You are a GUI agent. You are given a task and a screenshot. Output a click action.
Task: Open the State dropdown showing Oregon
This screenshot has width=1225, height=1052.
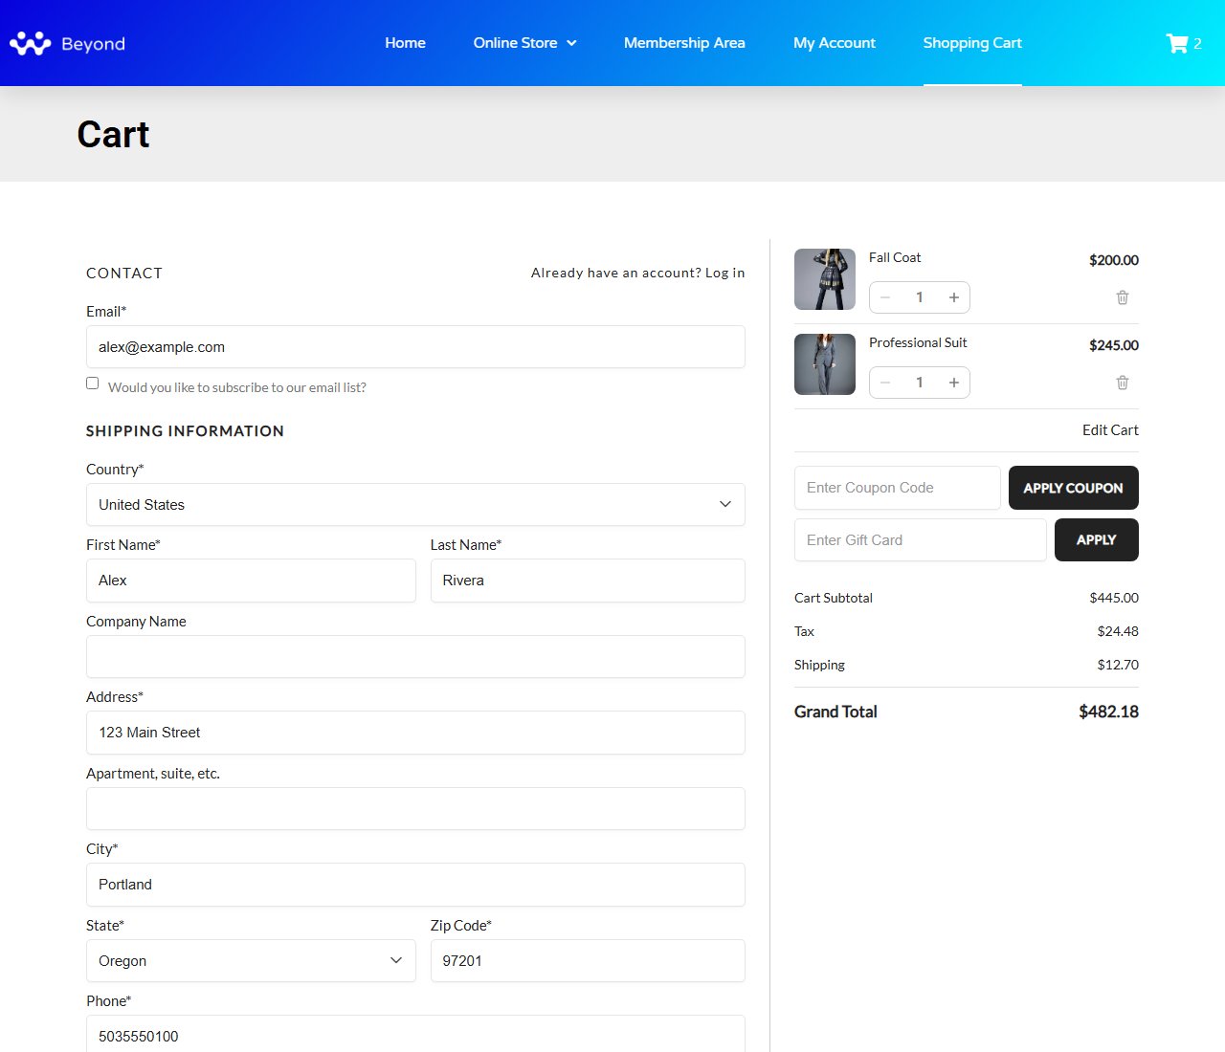click(251, 961)
